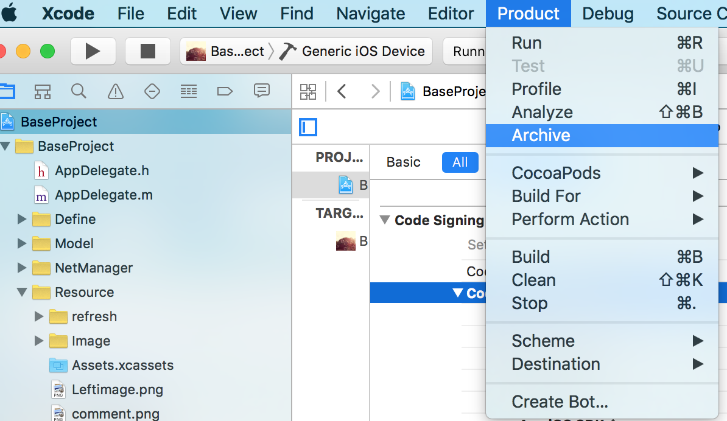Click the Bas...ect scheme selector
The height and width of the screenshot is (421, 727).
[x=237, y=52]
